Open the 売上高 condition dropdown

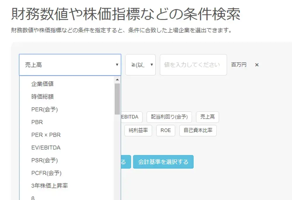(70, 65)
